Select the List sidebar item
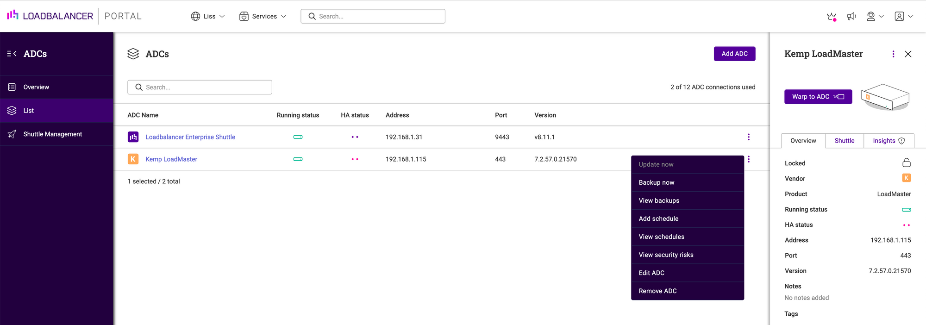The image size is (926, 325). 56,111
